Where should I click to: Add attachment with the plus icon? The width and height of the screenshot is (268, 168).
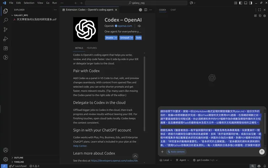[162, 152]
